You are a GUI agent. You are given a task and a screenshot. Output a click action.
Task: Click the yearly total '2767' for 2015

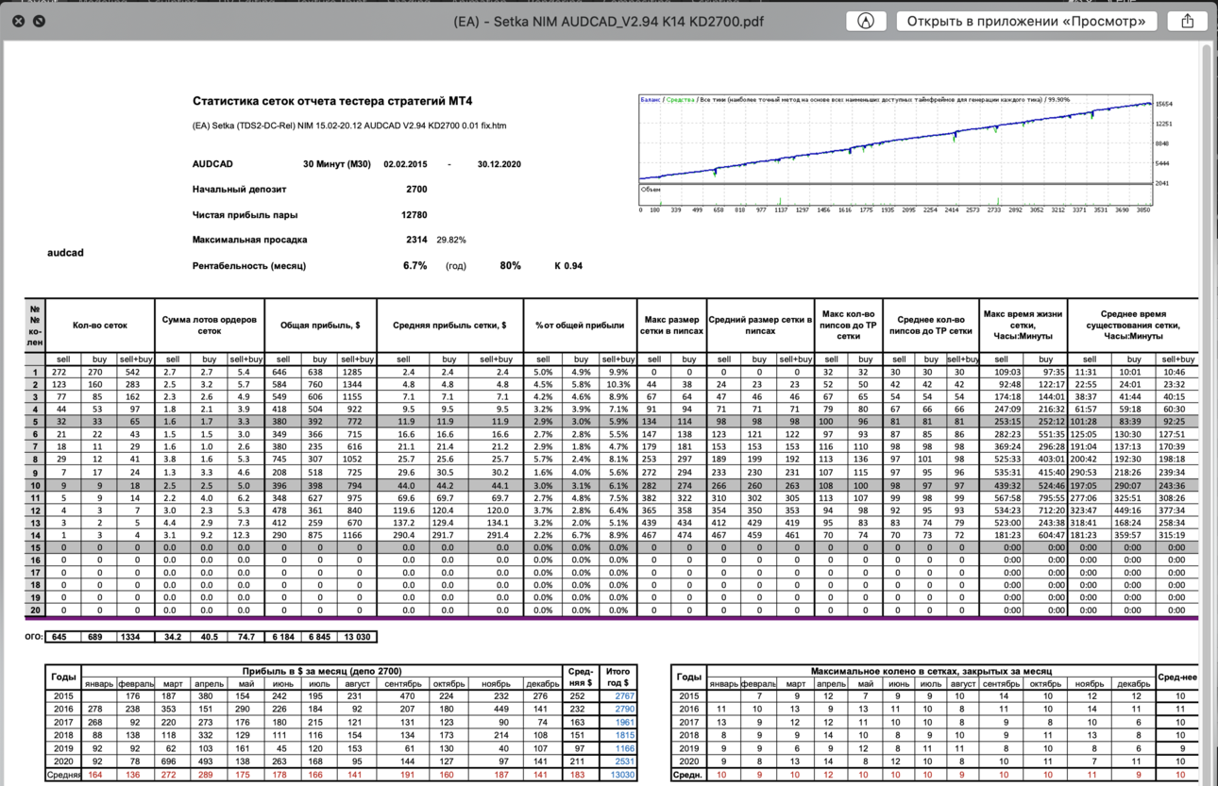[x=625, y=696]
